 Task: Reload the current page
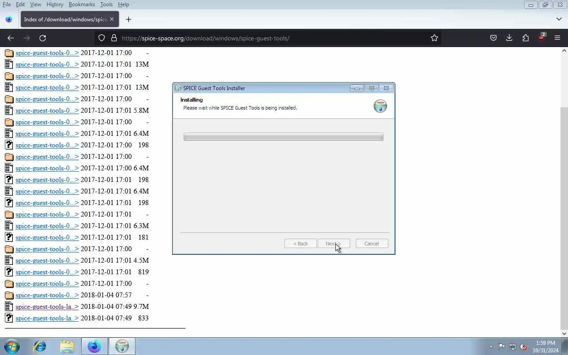tap(43, 38)
